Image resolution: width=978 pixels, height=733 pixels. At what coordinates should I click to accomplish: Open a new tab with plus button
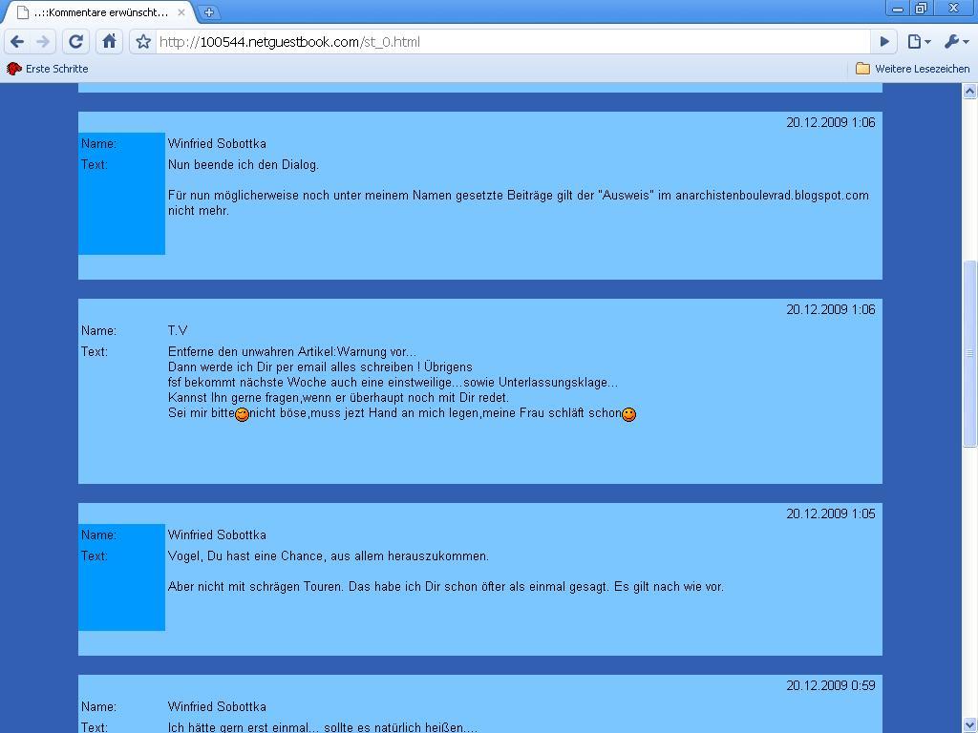[208, 11]
